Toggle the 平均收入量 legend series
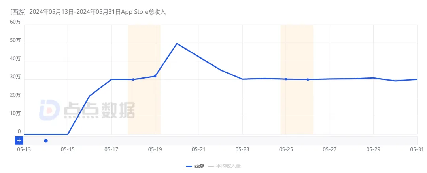 tap(228, 166)
